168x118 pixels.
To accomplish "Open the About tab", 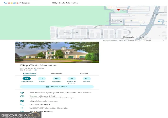I will (x=84, y=73).
